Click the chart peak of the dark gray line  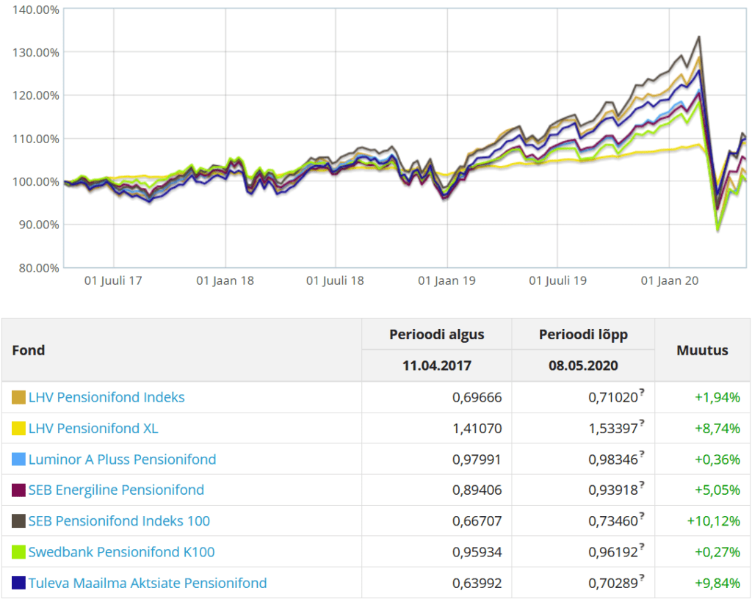[699, 37]
